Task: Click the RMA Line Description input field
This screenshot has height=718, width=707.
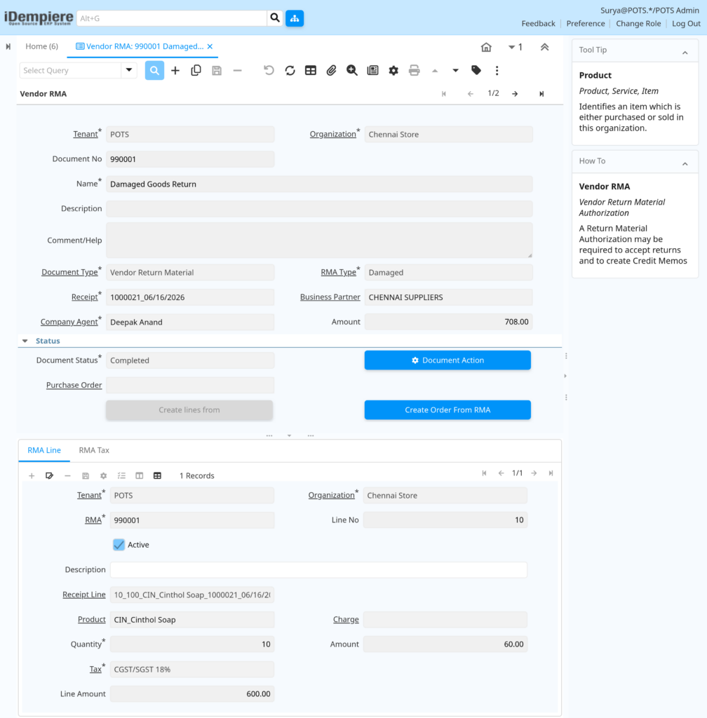Action: [318, 569]
